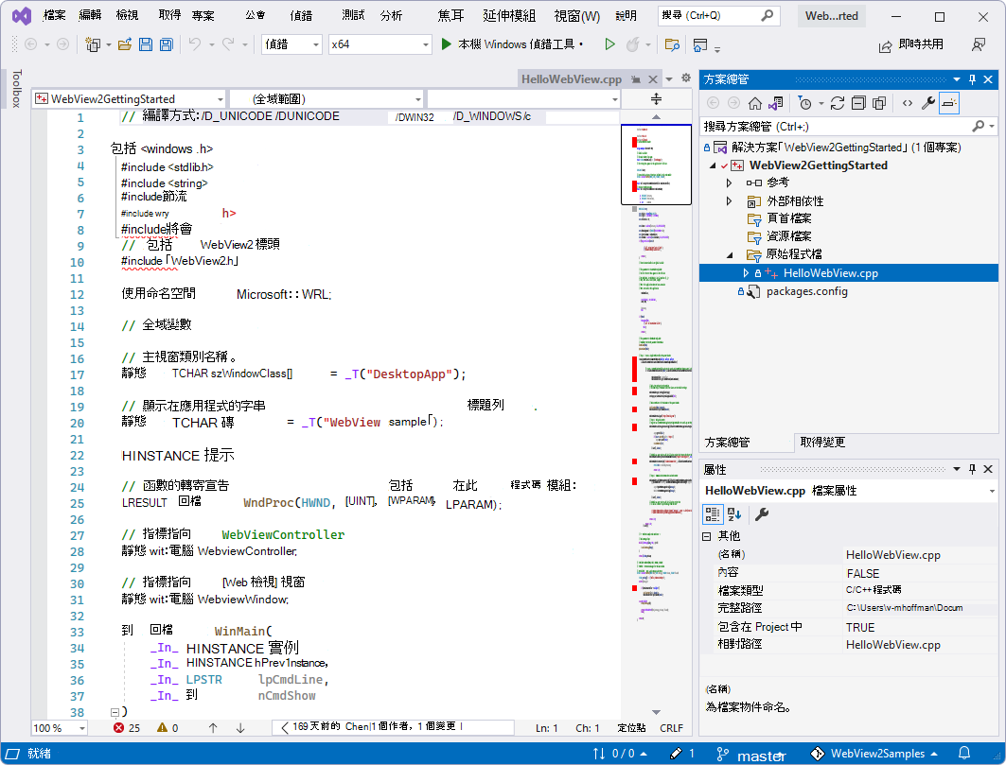Unpin the 方案總管 panel with its pin icon
The image size is (1006, 765).
[x=971, y=78]
